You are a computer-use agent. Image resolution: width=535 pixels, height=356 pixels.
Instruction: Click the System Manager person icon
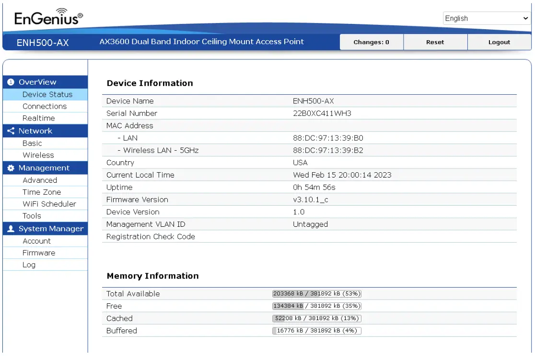pos(11,228)
